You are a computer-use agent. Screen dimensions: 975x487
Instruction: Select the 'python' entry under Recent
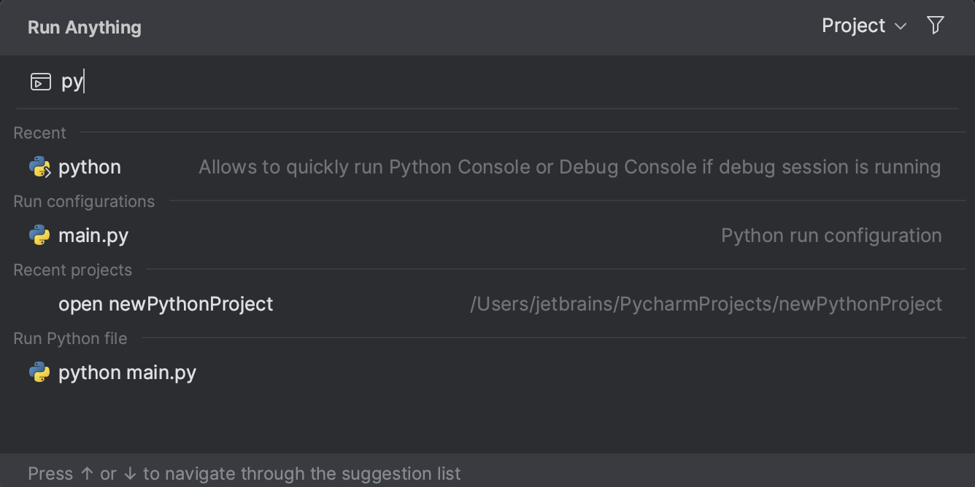coord(89,166)
